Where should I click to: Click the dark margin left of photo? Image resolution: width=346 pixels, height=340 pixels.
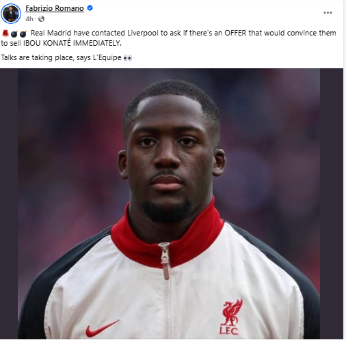9,203
